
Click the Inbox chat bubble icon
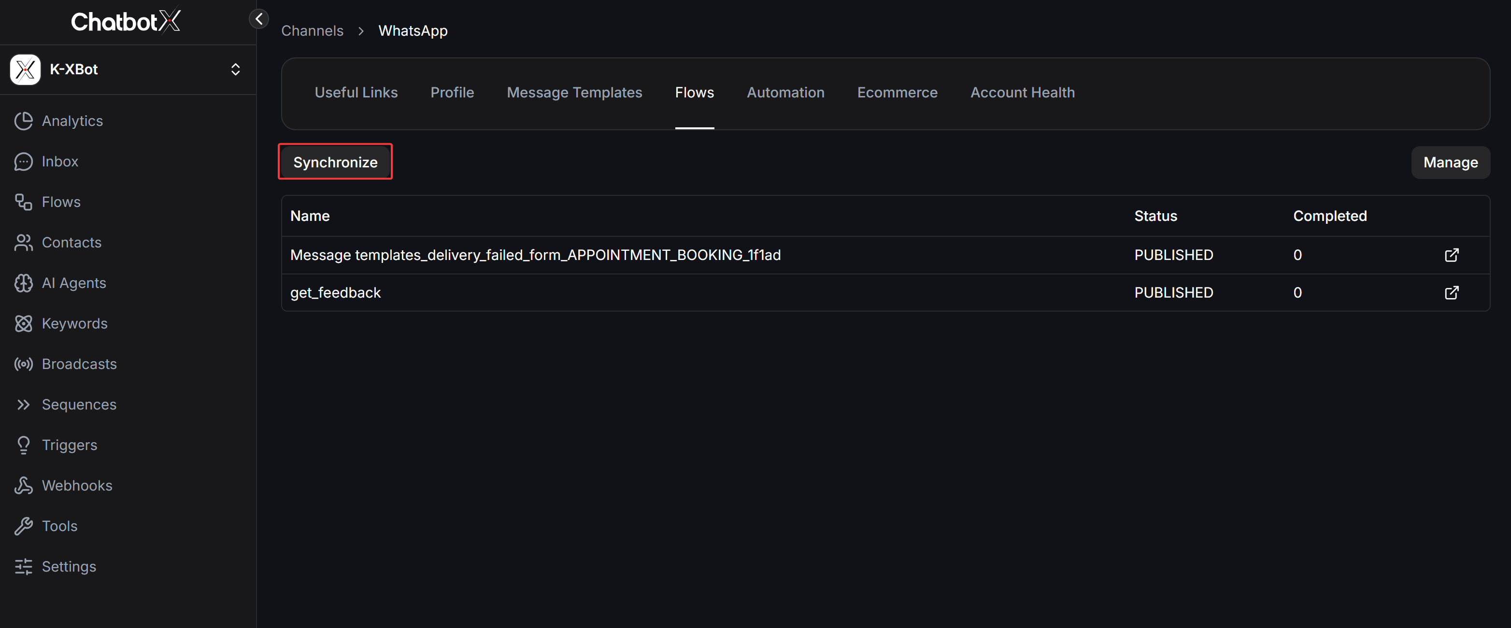pyautogui.click(x=24, y=162)
